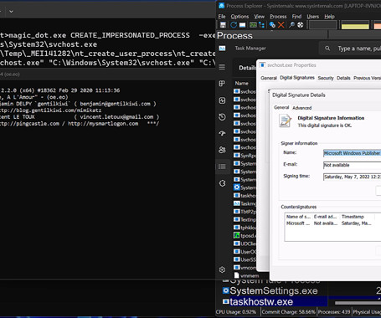The height and width of the screenshot is (318, 381).
Task: Select the 'Microsoft ...' countersignature row
Action: click(329, 223)
